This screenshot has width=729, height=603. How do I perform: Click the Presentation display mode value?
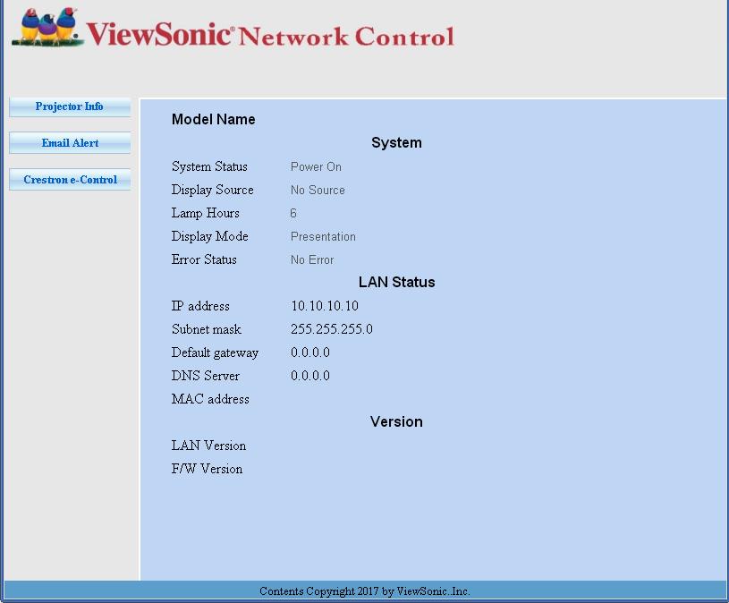point(323,236)
